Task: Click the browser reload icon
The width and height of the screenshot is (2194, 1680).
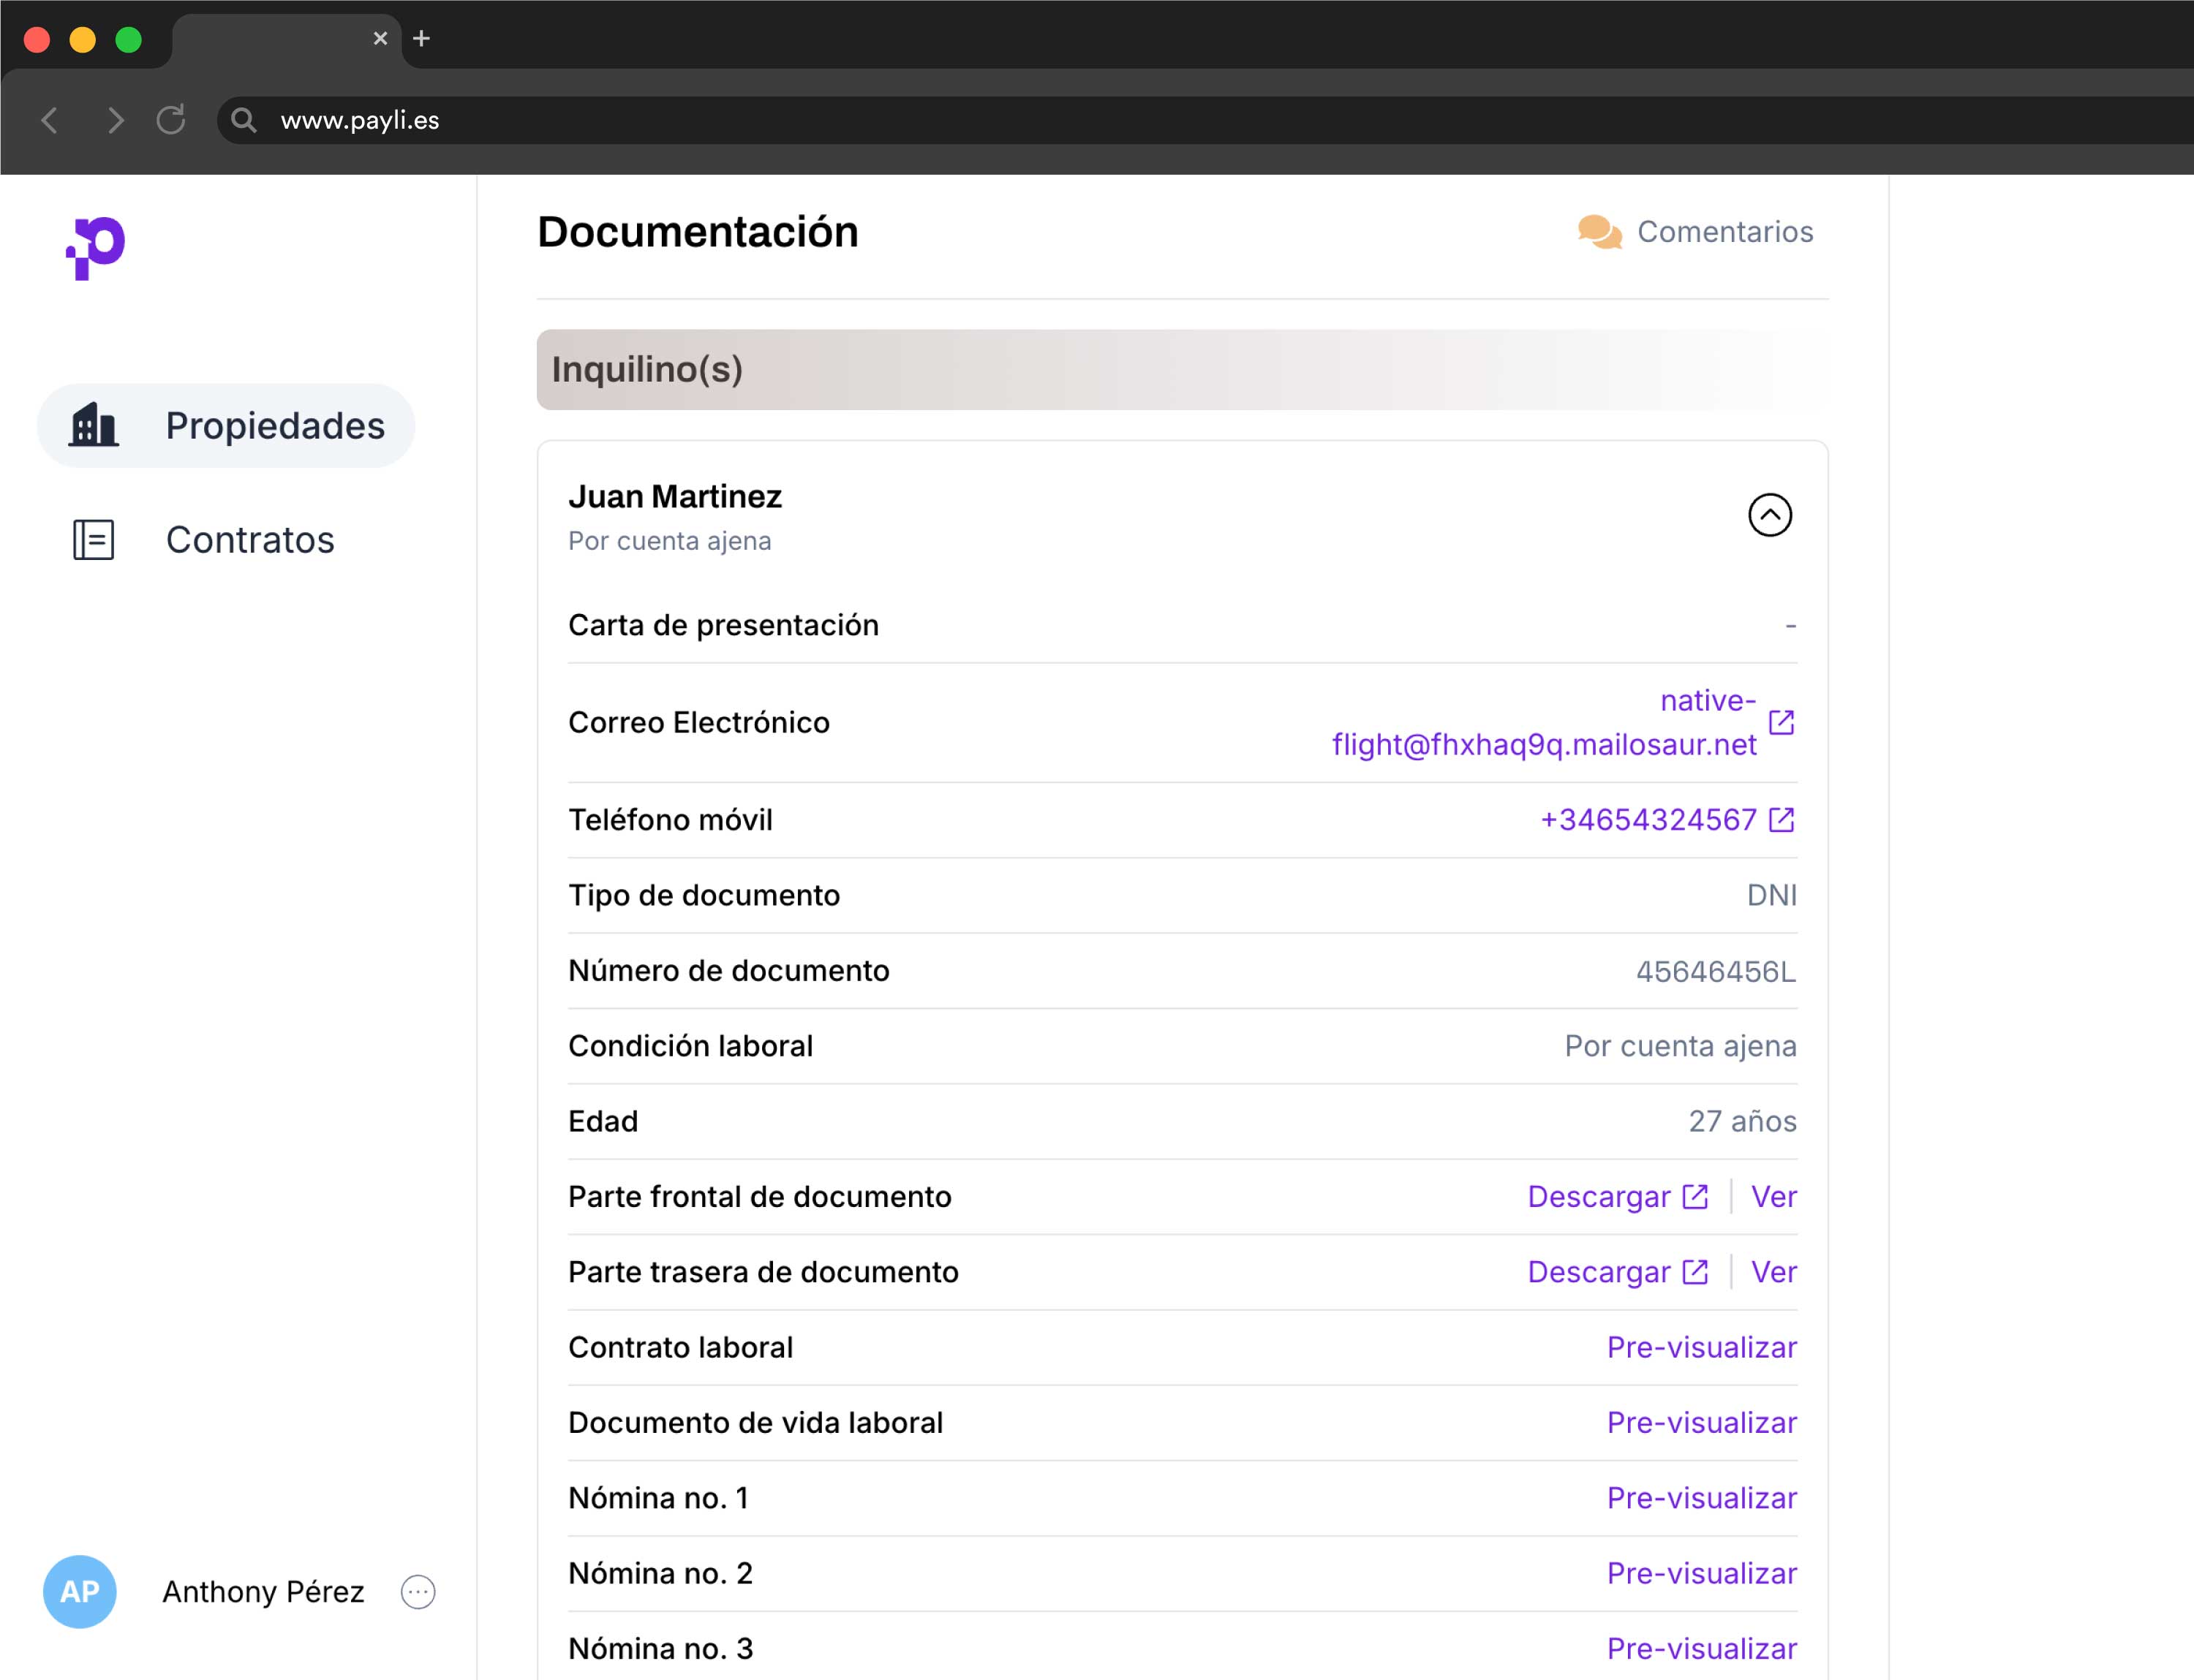Action: pyautogui.click(x=171, y=120)
